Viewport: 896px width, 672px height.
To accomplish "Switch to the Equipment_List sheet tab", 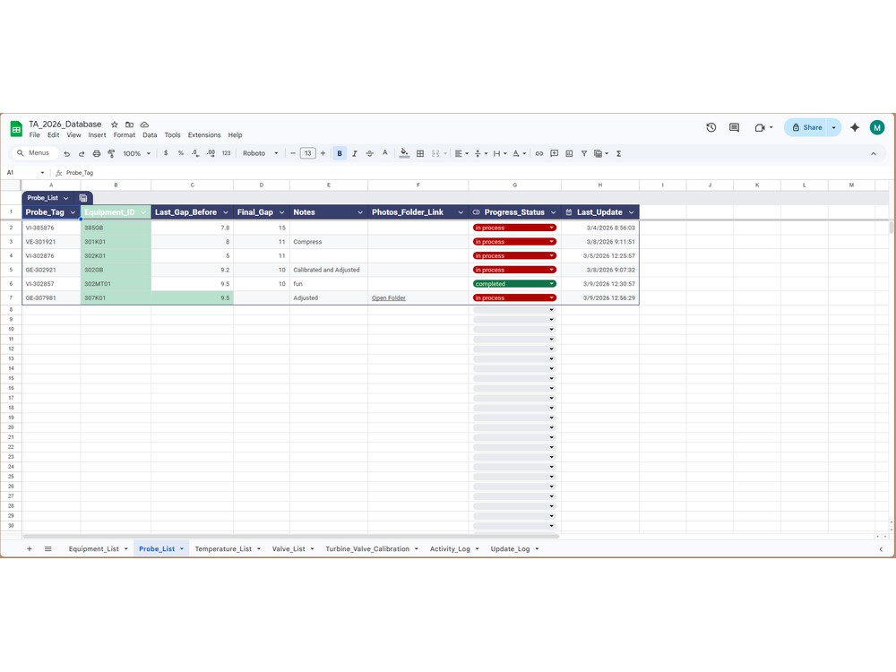I will click(94, 548).
